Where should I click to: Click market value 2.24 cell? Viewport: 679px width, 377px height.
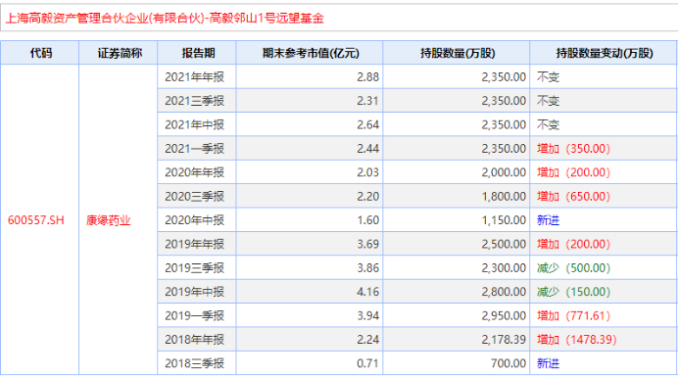[310, 340]
